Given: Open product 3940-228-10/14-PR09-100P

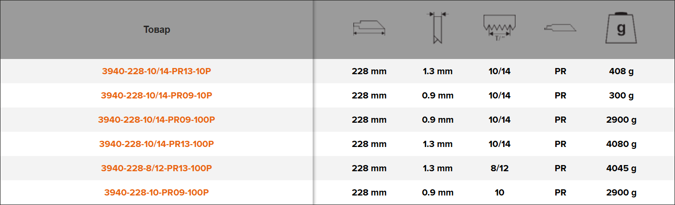Looking at the screenshot, I should click(157, 120).
